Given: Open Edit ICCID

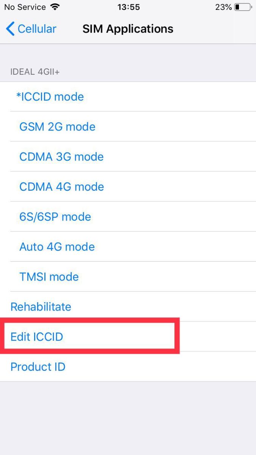Looking at the screenshot, I should tap(128, 336).
